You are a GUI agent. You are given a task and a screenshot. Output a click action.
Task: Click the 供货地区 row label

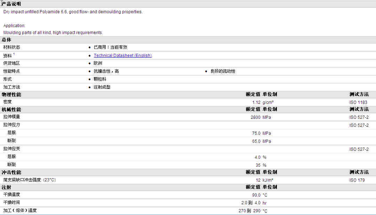pyautogui.click(x=11, y=63)
